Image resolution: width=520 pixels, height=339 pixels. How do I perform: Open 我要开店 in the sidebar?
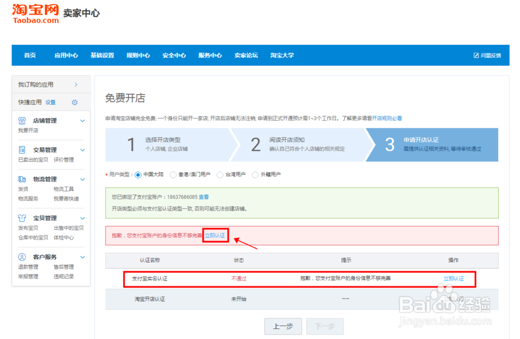click(x=28, y=131)
